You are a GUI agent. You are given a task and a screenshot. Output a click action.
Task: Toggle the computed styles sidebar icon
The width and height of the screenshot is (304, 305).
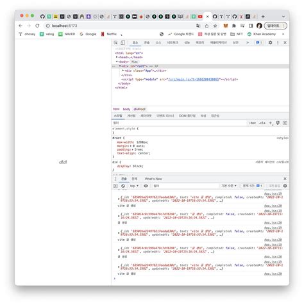coord(285,123)
